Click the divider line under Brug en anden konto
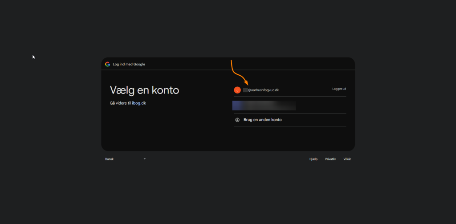 pos(289,126)
